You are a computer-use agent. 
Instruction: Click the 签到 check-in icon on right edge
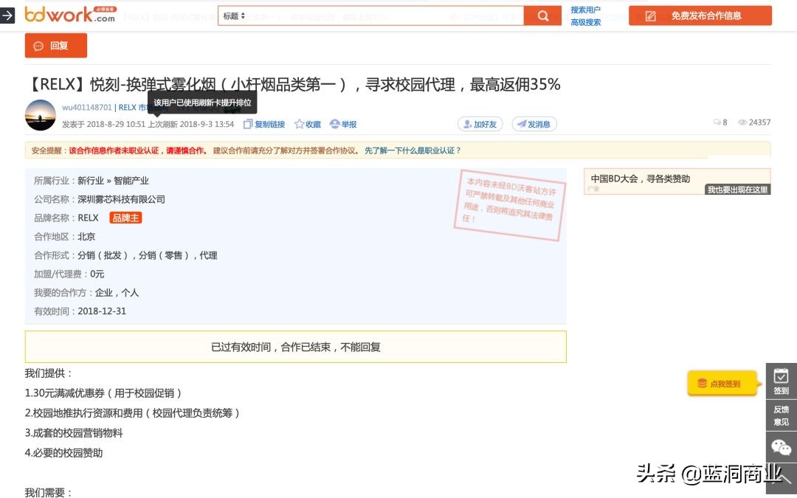coord(780,384)
